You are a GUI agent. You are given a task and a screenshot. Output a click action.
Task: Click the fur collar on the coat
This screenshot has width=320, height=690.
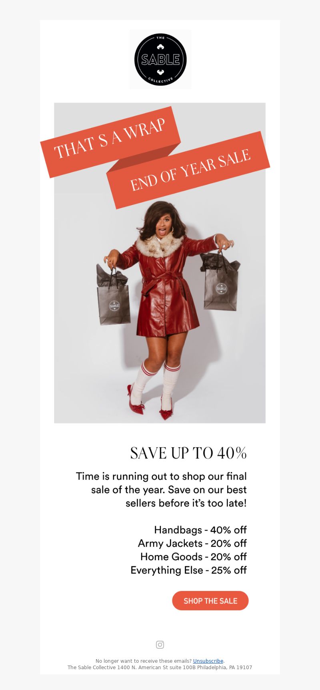tap(159, 245)
